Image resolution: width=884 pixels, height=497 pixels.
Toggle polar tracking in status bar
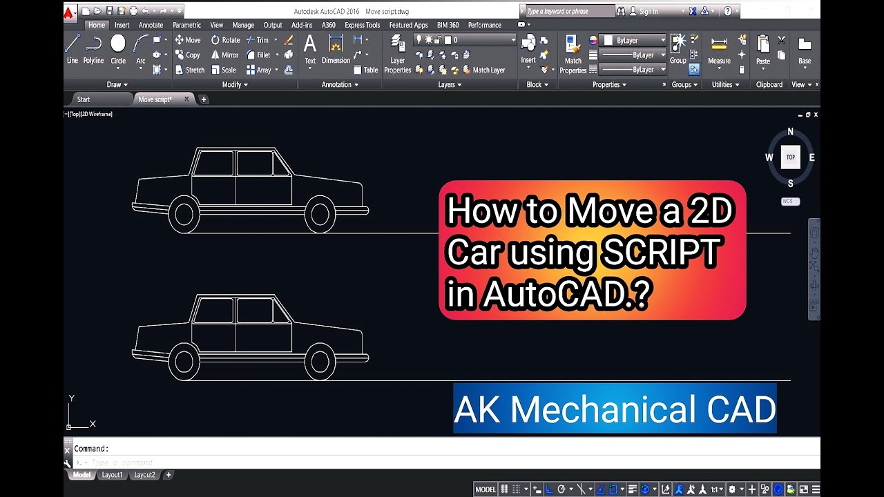point(561,489)
